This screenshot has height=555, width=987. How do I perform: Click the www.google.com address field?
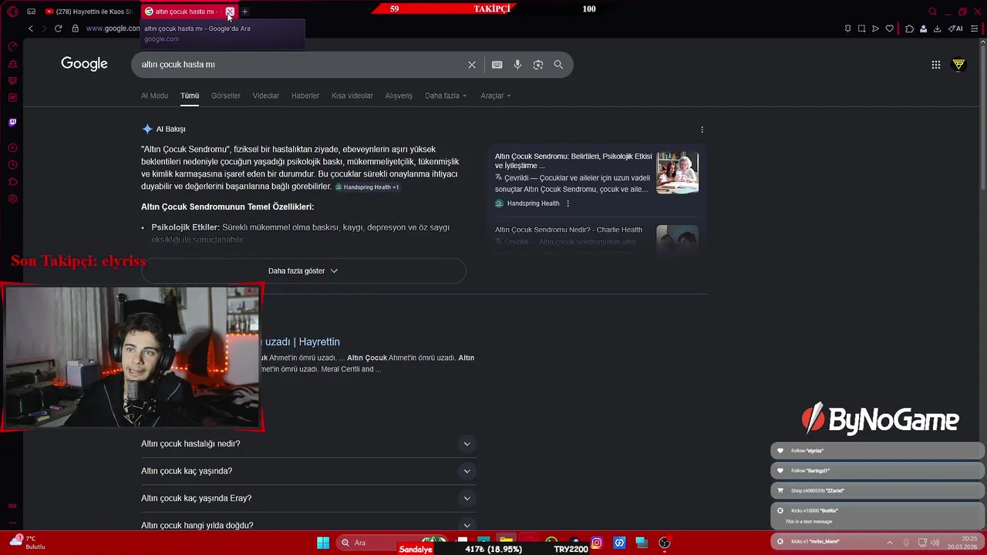click(x=113, y=29)
